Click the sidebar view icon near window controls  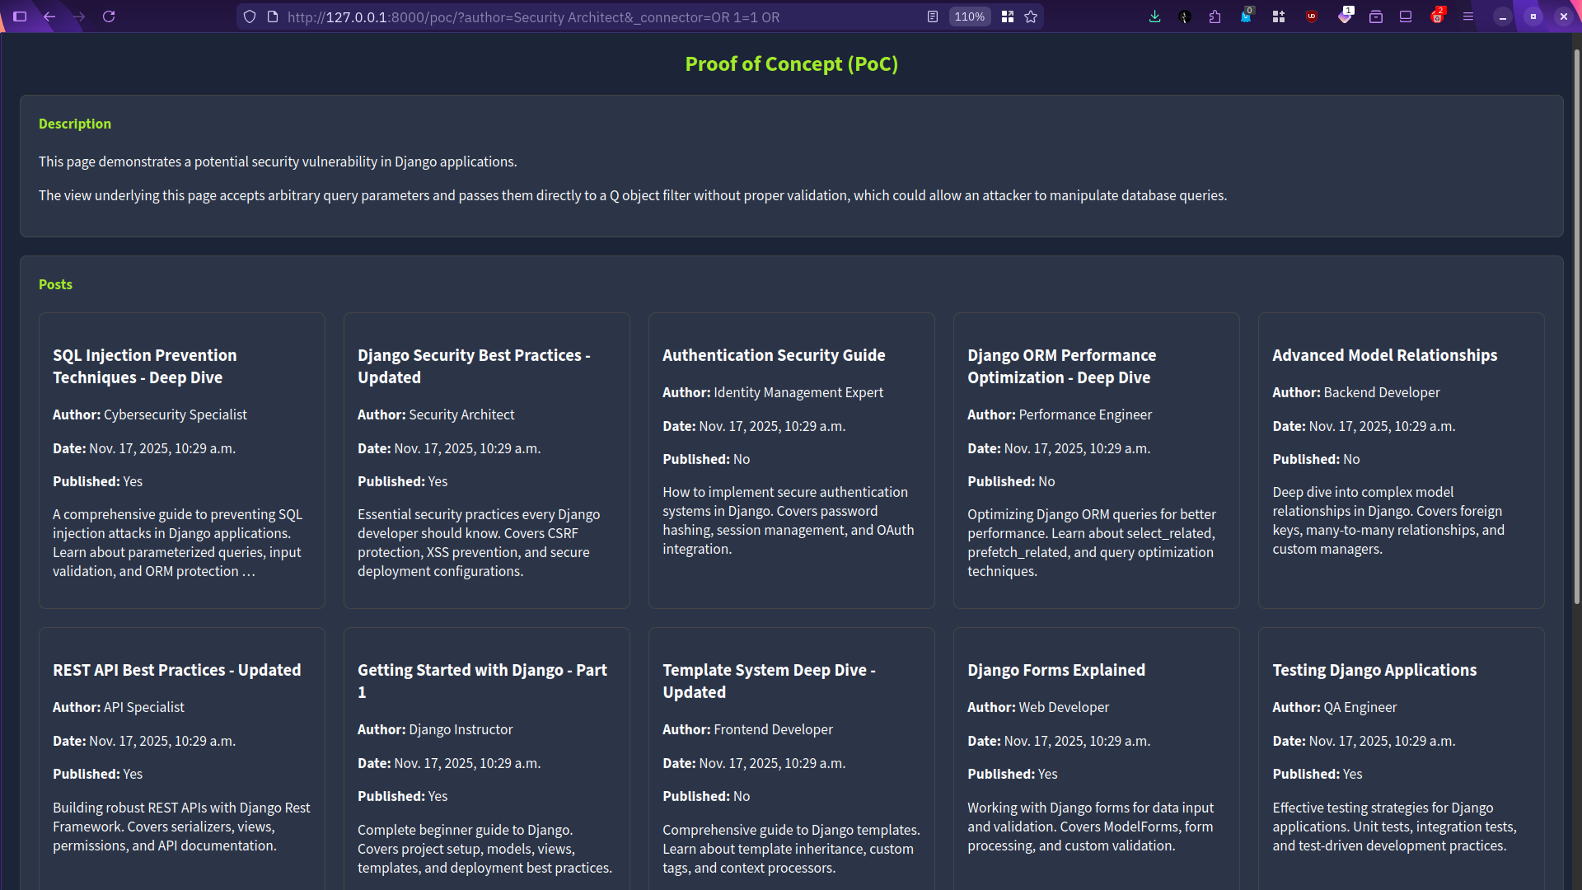[1406, 16]
